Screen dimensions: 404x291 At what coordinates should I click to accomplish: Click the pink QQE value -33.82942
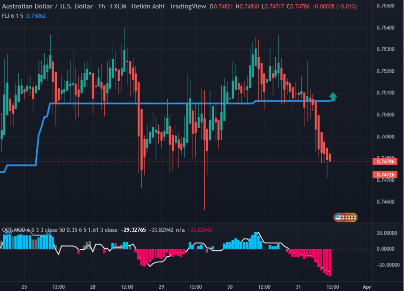pyautogui.click(x=200, y=230)
